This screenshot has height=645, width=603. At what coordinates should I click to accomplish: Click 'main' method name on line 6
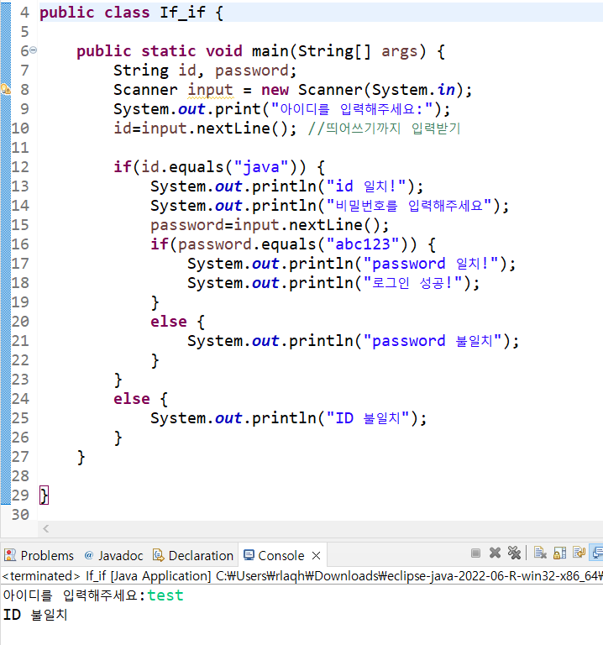tap(270, 51)
